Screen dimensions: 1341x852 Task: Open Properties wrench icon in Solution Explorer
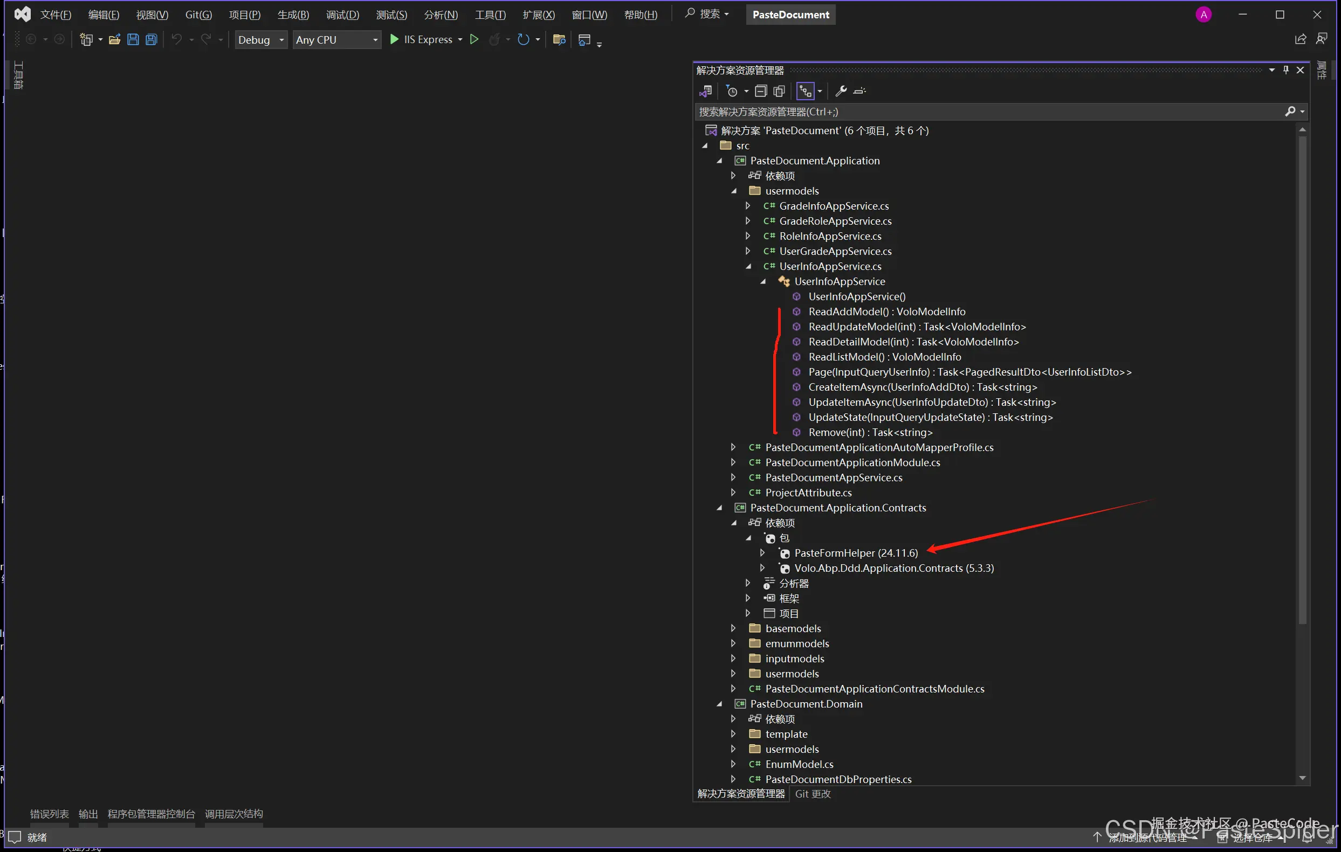841,91
